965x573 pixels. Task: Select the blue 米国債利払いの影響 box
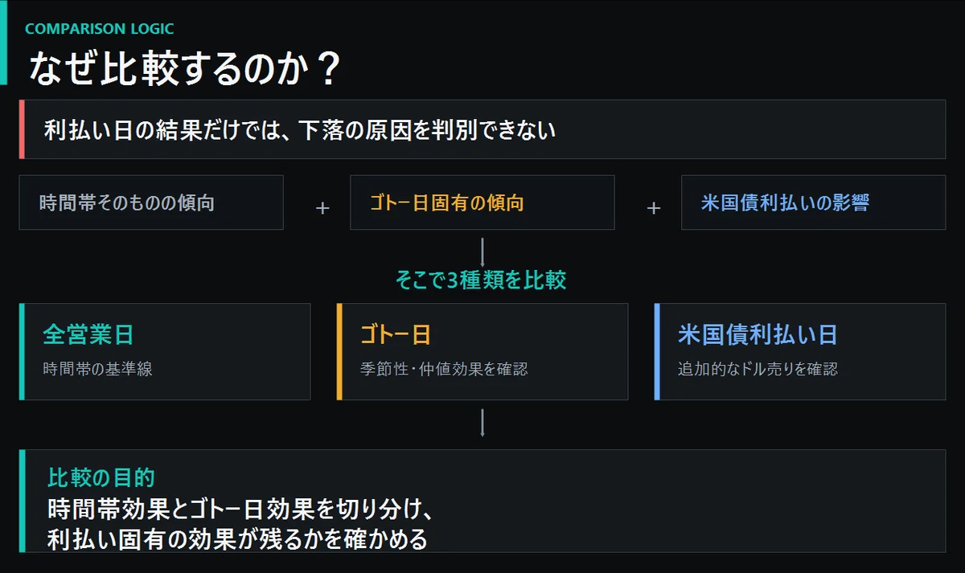(814, 203)
